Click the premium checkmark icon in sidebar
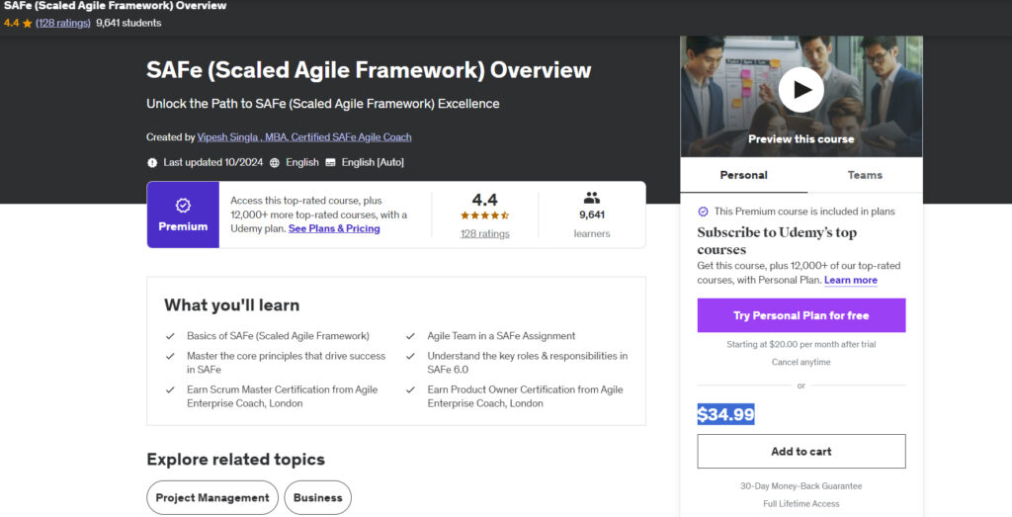1012x517 pixels. click(x=703, y=212)
